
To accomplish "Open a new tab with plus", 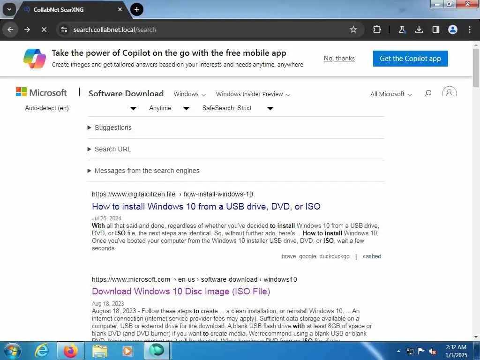I will [x=137, y=9].
